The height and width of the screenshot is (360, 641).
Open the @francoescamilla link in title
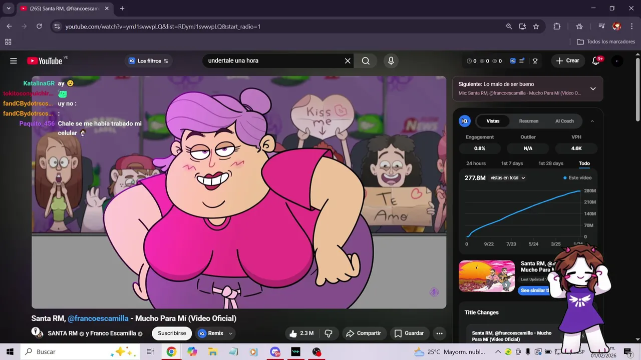point(98,318)
